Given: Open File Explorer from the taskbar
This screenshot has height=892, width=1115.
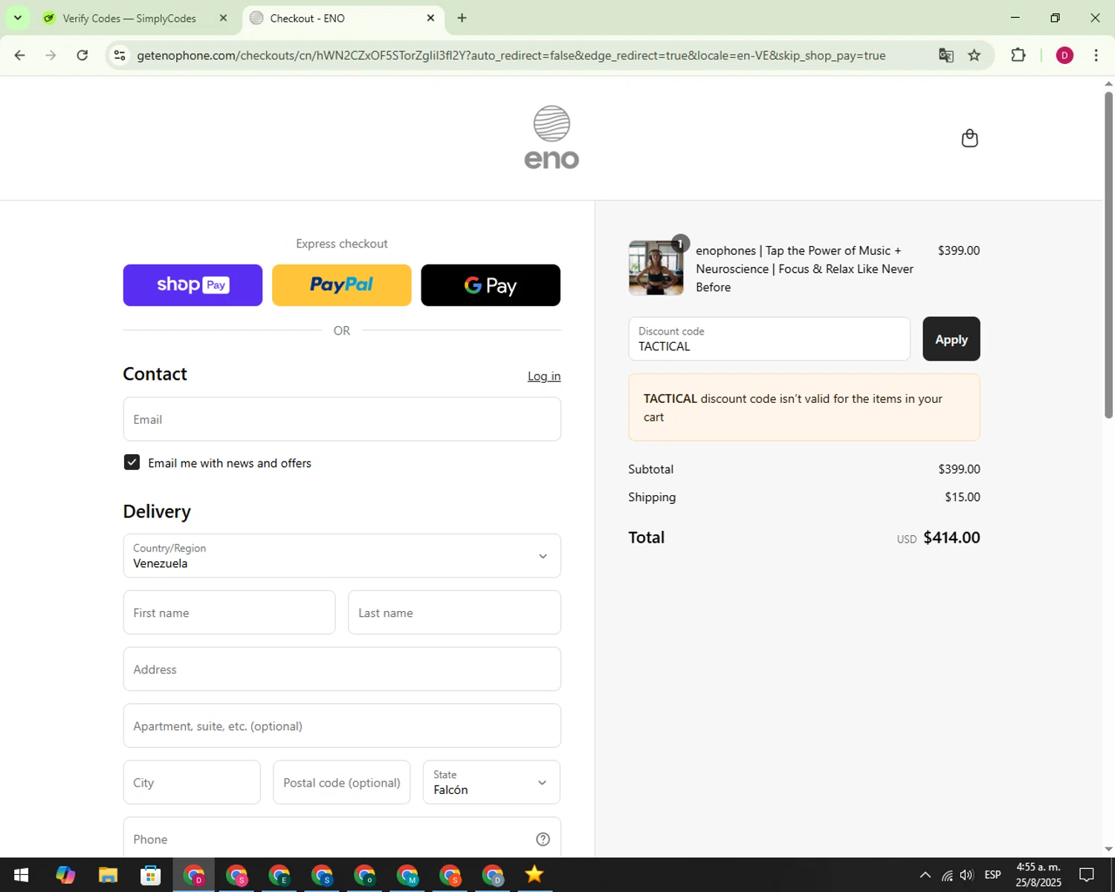Looking at the screenshot, I should tap(108, 875).
